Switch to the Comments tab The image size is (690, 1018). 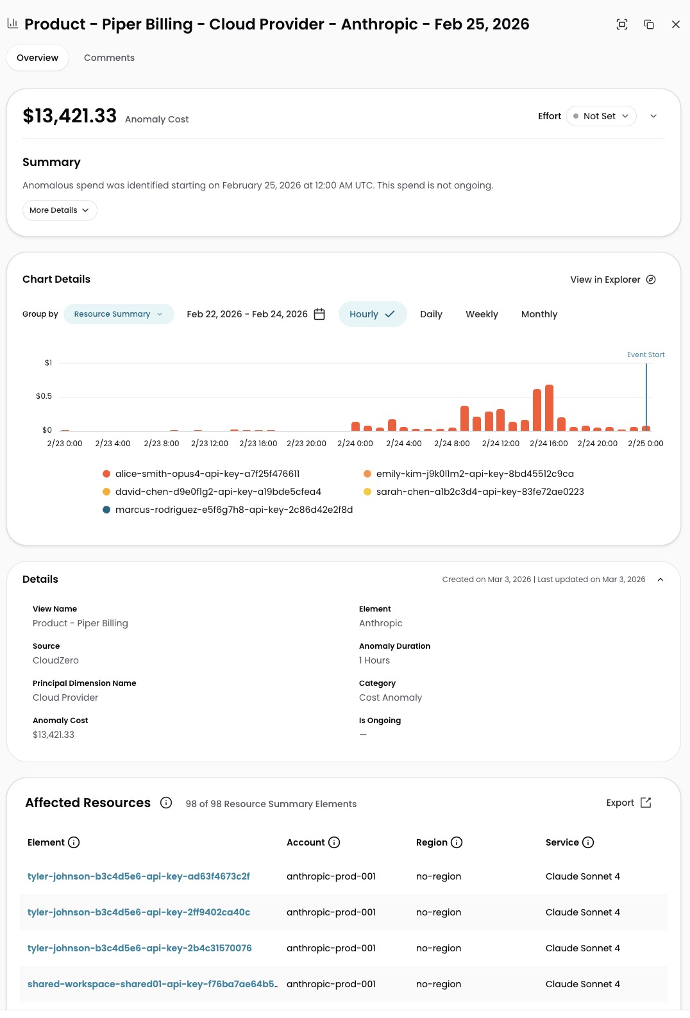pos(109,58)
